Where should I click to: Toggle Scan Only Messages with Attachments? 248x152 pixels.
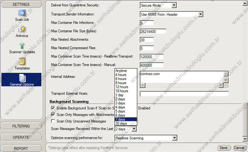tap(53, 114)
